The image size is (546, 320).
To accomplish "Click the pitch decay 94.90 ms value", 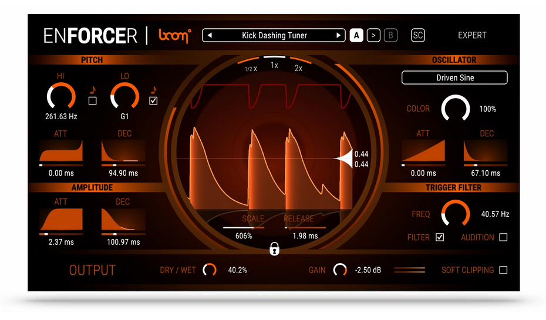I will 123,173.
